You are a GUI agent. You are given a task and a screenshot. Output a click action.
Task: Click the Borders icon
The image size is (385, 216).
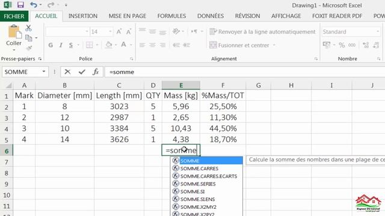(x=90, y=45)
